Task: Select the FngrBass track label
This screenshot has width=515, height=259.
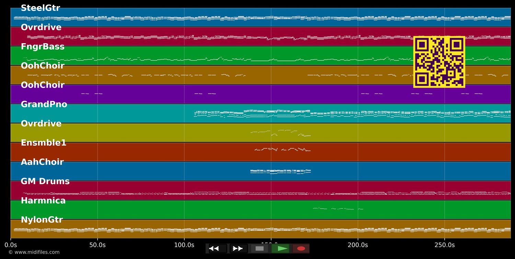Action: coord(43,47)
